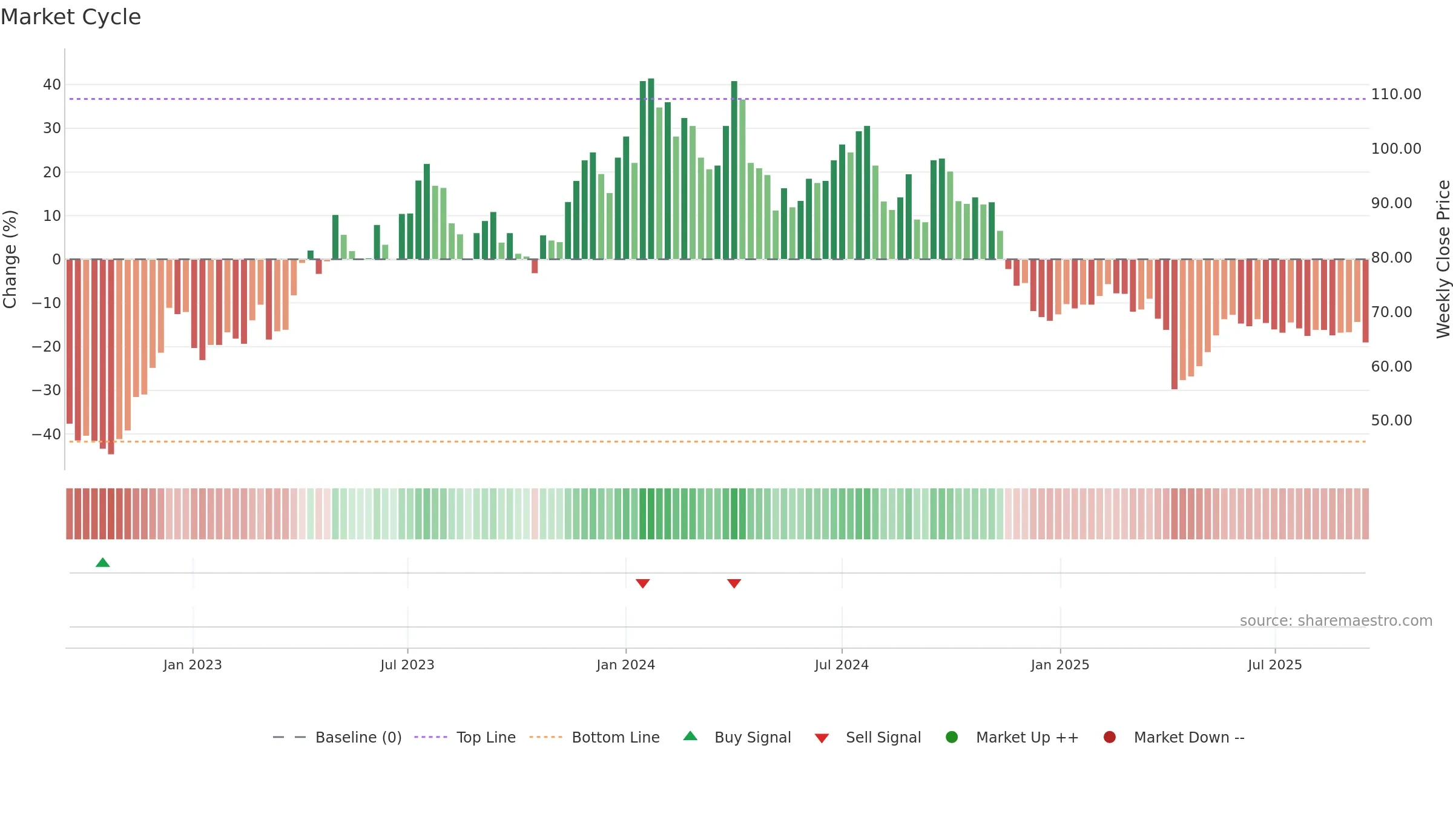Click the tallest green bar near Jan 2024
The image size is (1453, 817).
coord(651,169)
